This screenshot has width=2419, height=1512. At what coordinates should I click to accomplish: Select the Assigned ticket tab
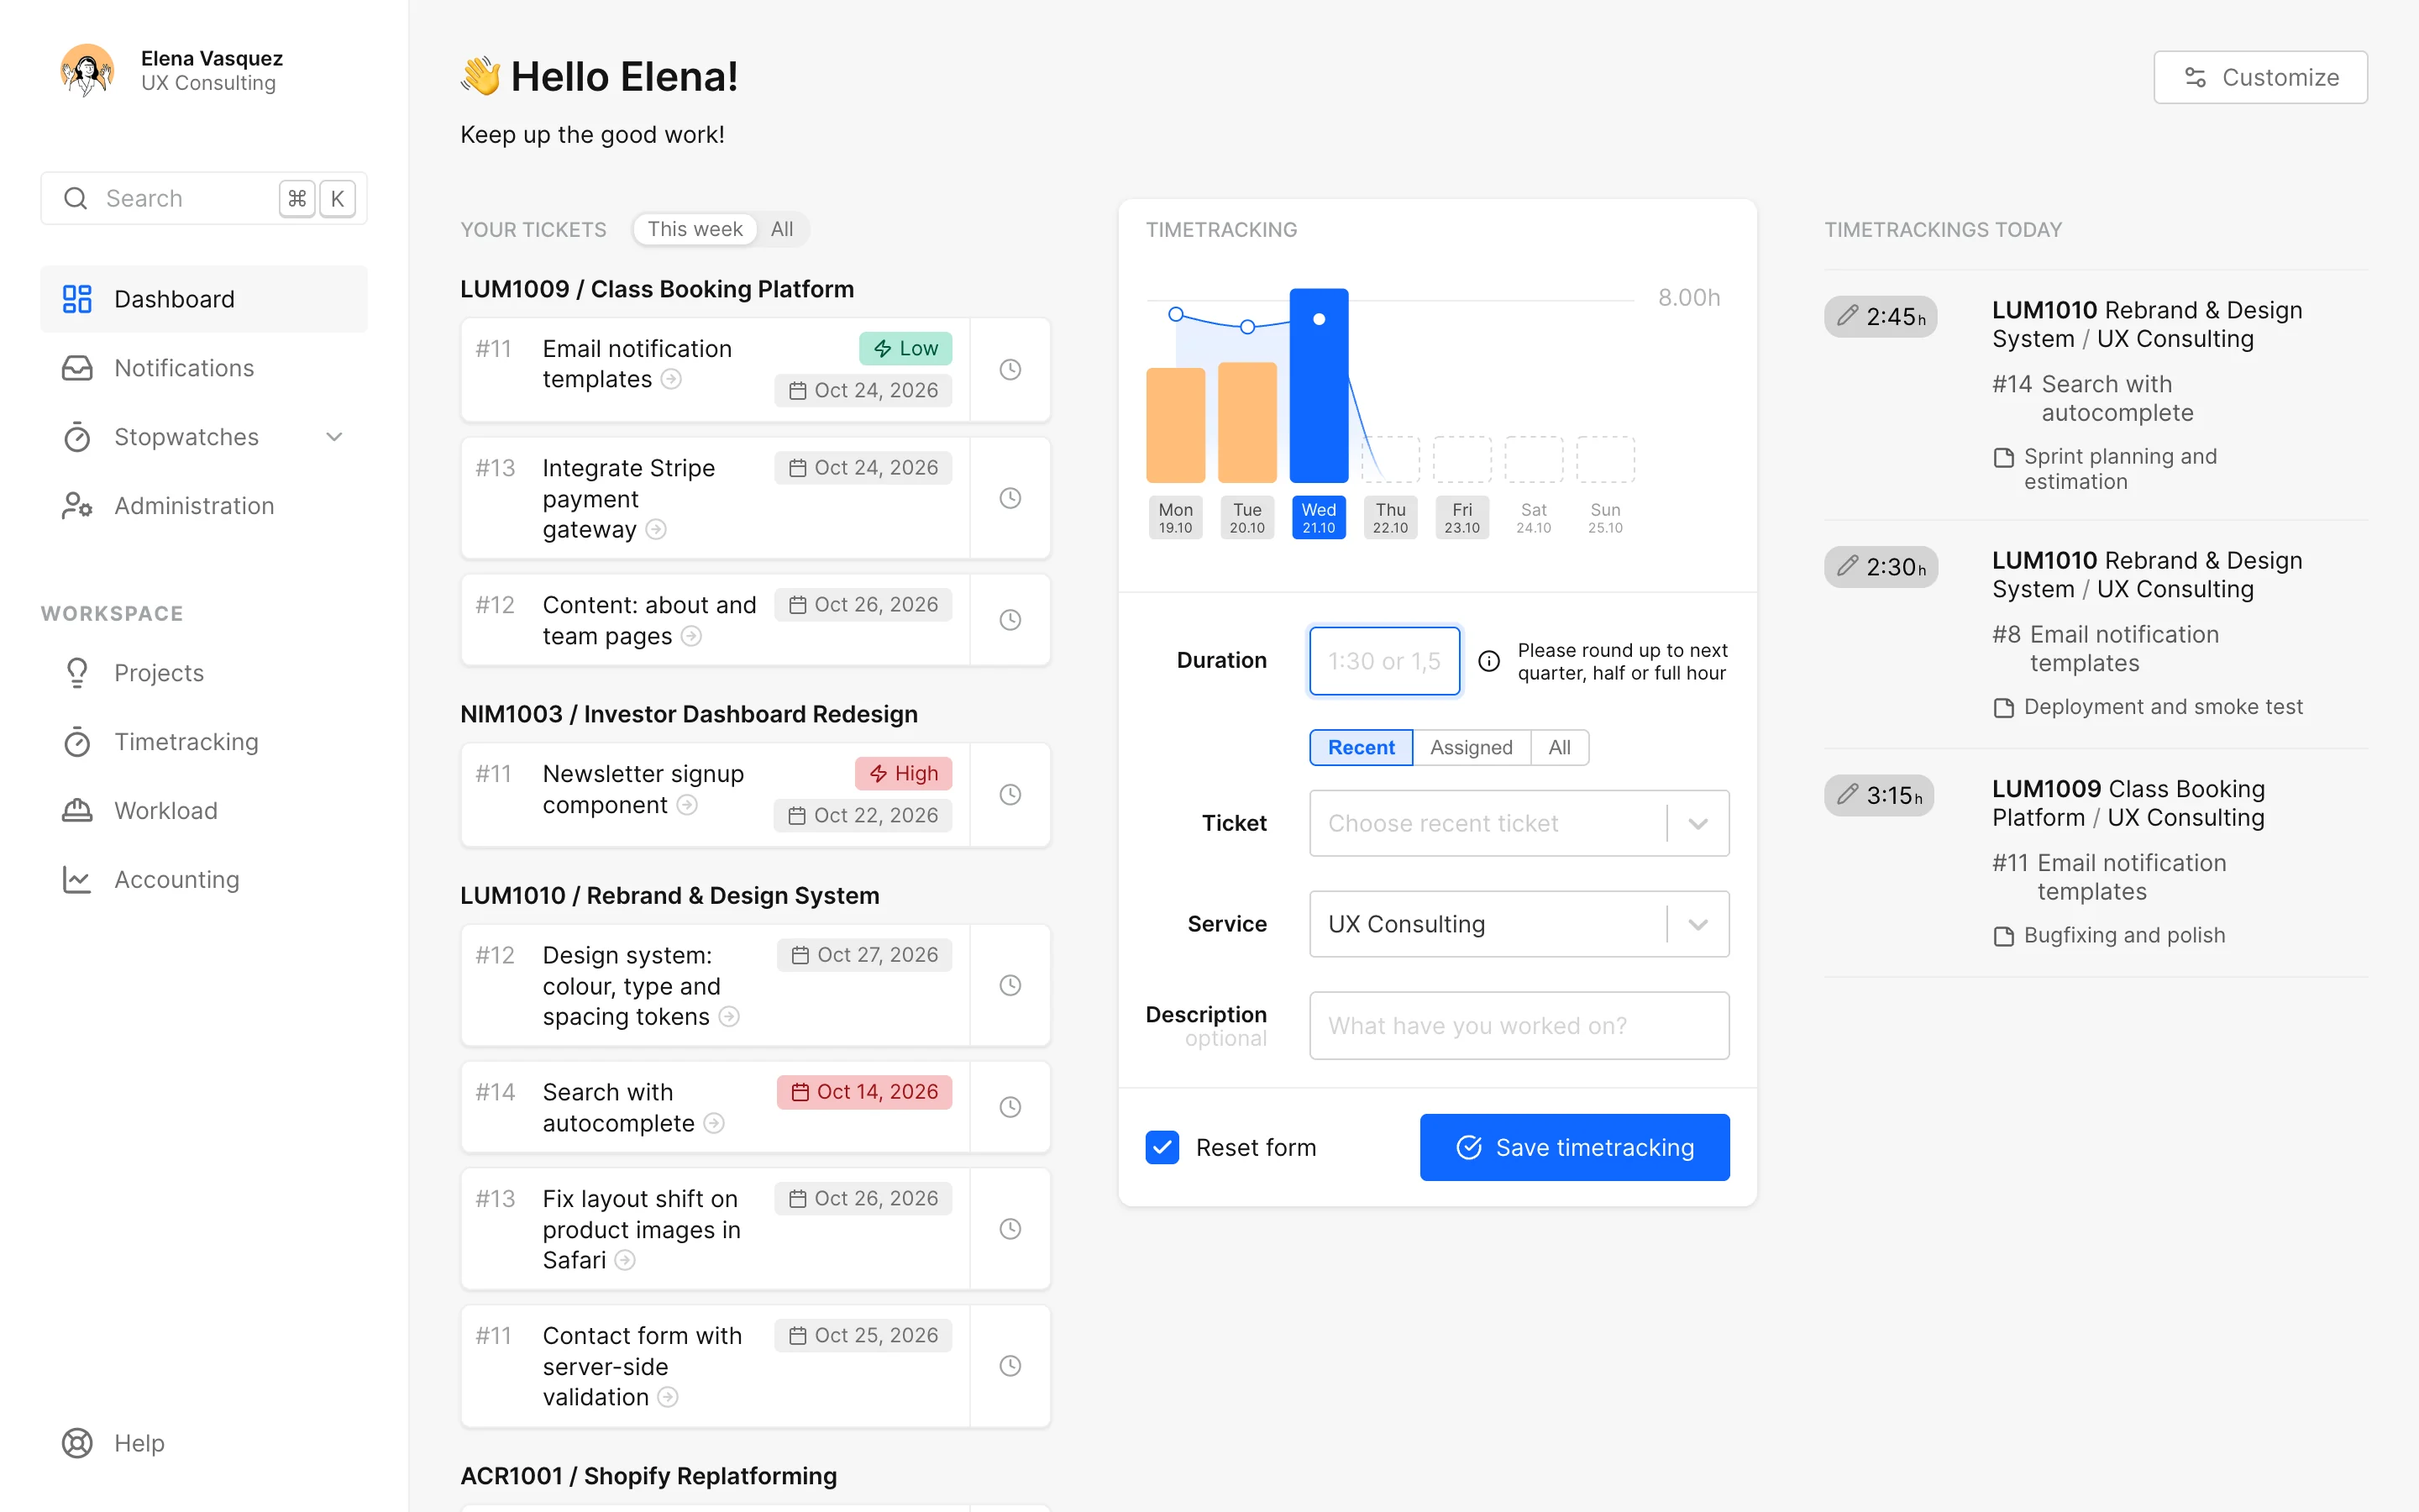coord(1471,747)
